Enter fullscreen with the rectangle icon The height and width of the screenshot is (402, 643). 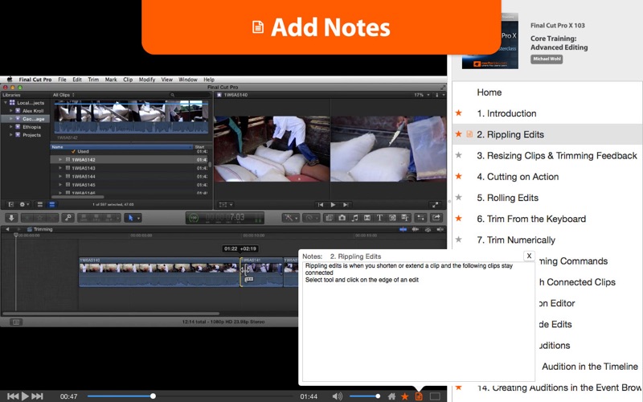tap(435, 396)
